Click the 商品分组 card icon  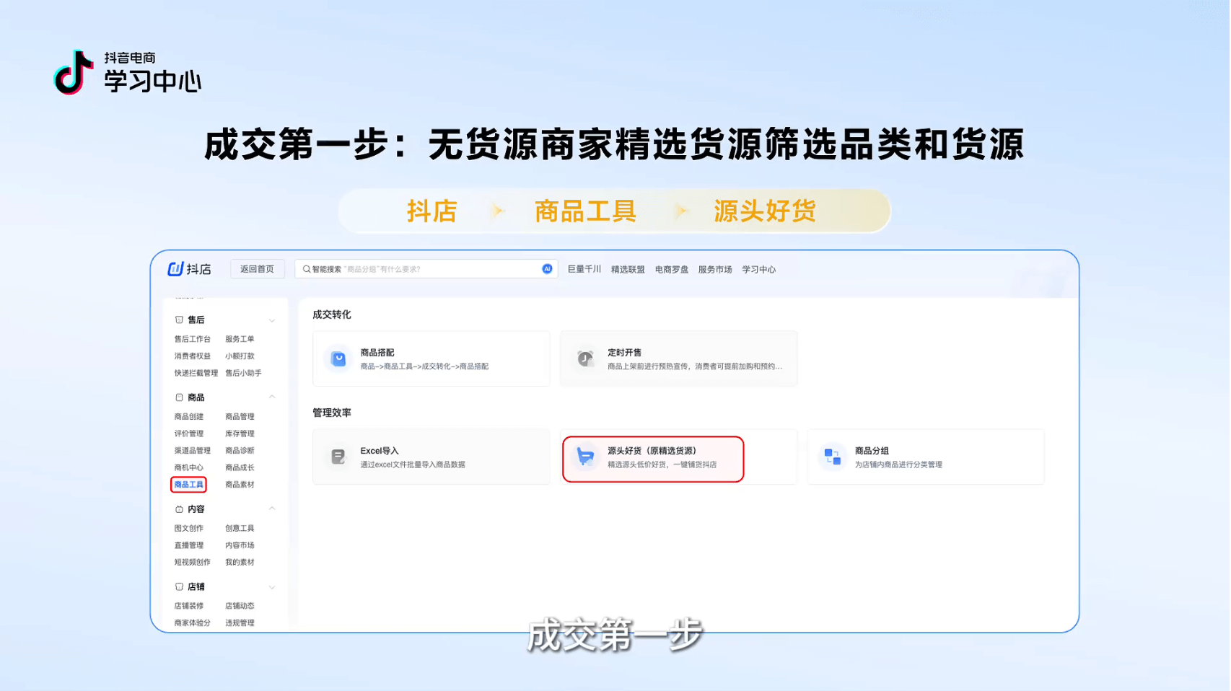[x=832, y=457]
